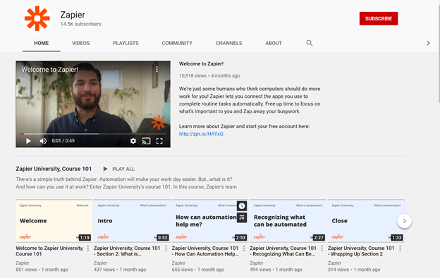The height and width of the screenshot is (278, 440).
Task: Click Play All for Zapier University playlist
Action: coord(118,169)
